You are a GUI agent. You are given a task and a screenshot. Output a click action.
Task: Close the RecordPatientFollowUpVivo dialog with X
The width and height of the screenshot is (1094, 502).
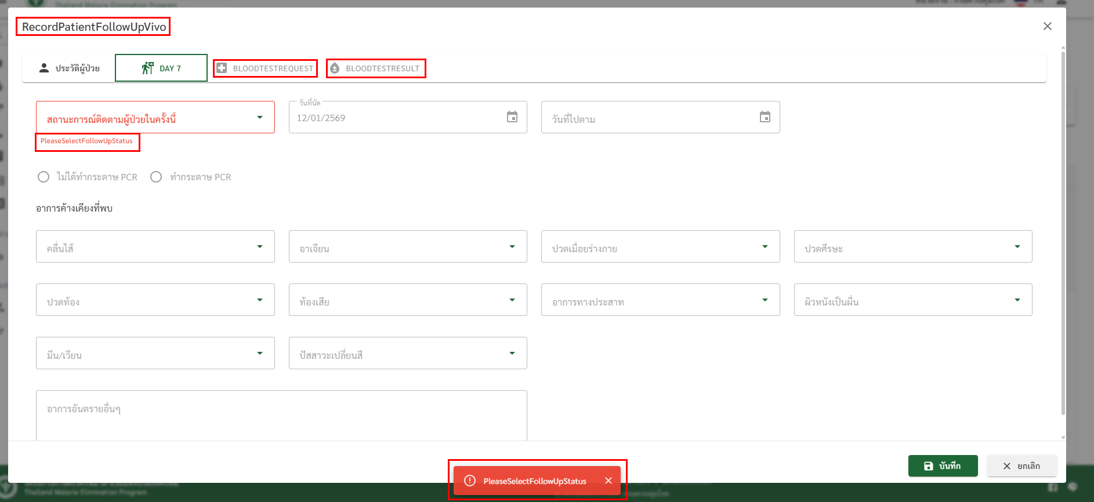(1047, 26)
